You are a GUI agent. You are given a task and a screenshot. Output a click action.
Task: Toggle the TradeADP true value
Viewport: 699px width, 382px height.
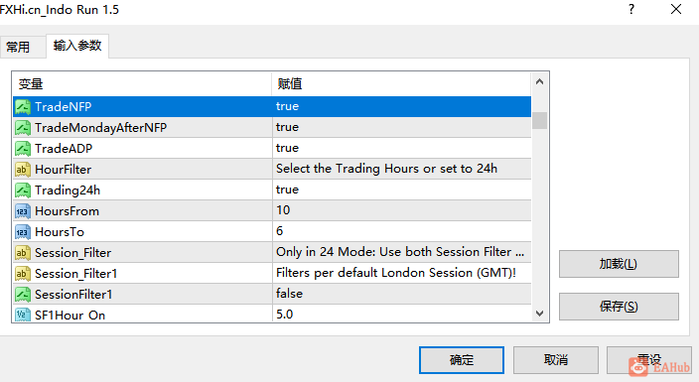(x=402, y=148)
